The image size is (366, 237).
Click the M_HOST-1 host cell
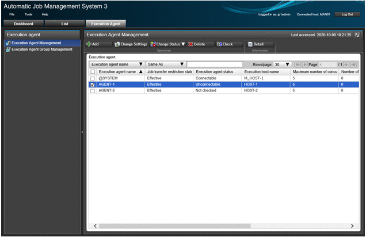pos(266,78)
